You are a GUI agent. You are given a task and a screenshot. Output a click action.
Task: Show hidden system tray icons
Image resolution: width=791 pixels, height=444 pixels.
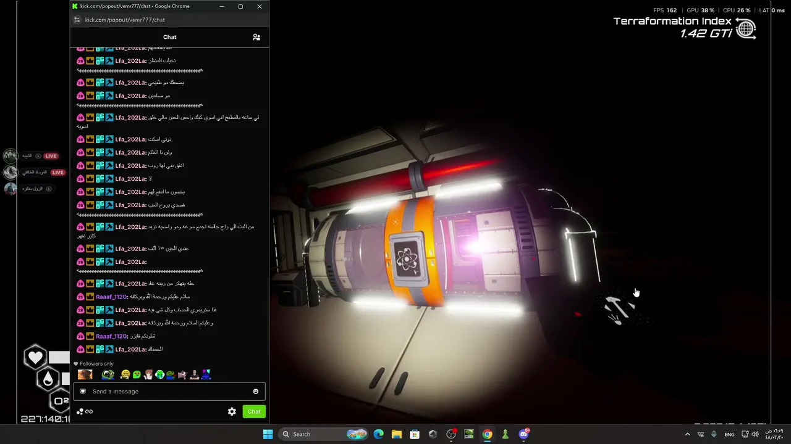click(x=687, y=434)
